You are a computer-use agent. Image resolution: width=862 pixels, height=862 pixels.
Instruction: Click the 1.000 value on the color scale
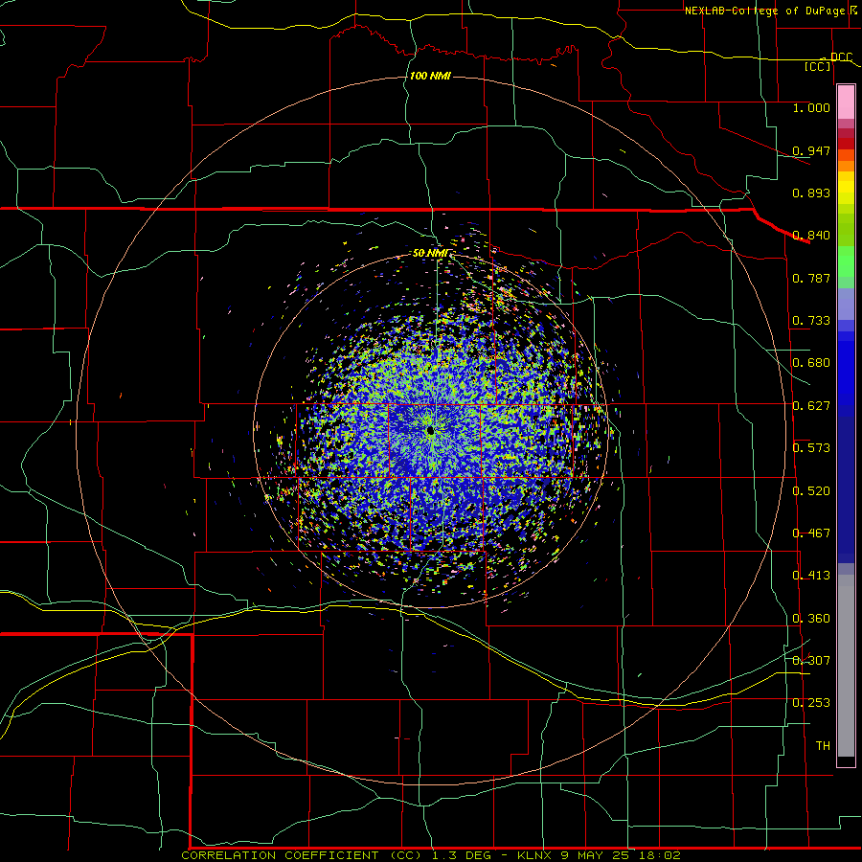[x=811, y=107]
